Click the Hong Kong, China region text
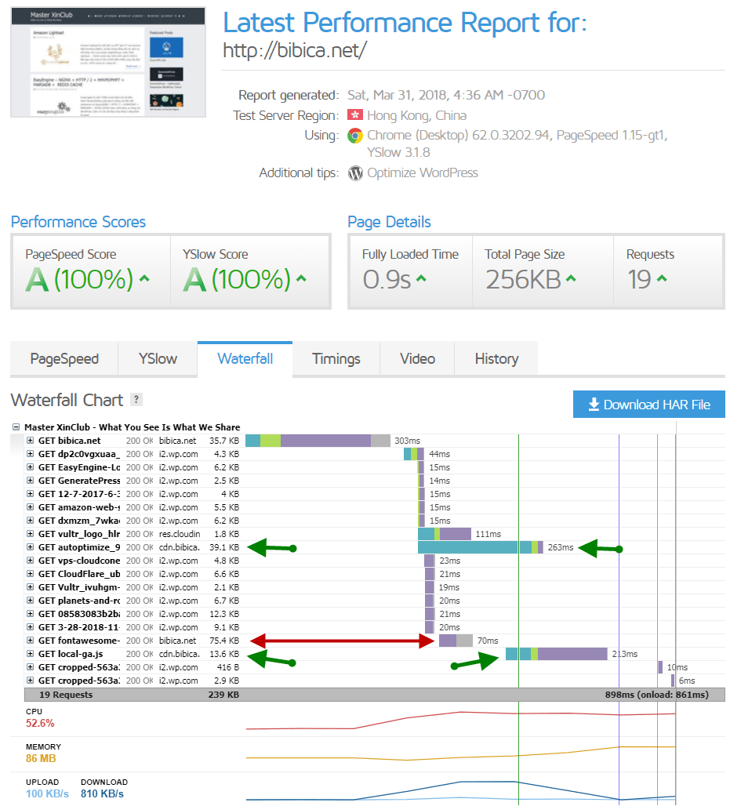The width and height of the screenshot is (730, 806). pos(417,116)
